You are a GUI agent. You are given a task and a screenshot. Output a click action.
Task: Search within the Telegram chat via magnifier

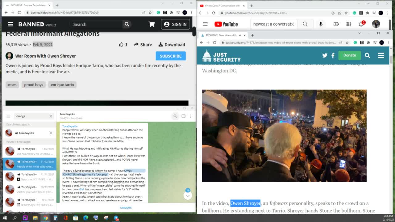pyautogui.click(x=175, y=116)
